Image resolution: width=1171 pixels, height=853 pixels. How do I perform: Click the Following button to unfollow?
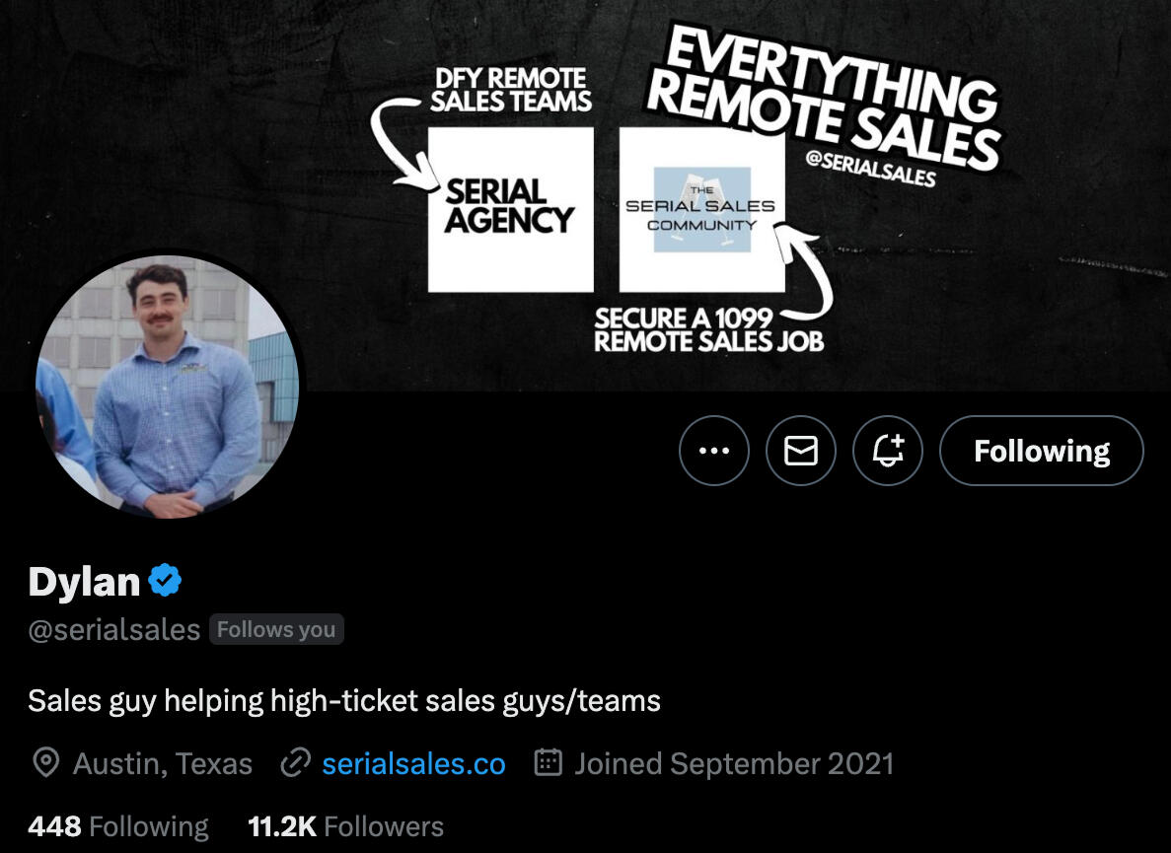click(1041, 451)
